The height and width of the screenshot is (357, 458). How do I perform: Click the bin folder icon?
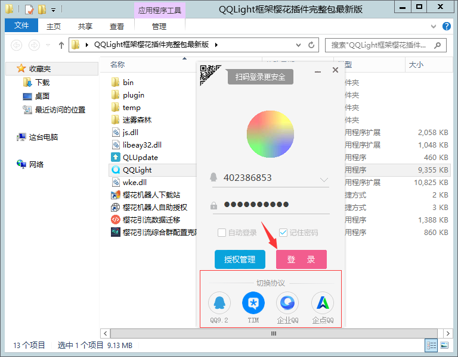click(x=115, y=82)
